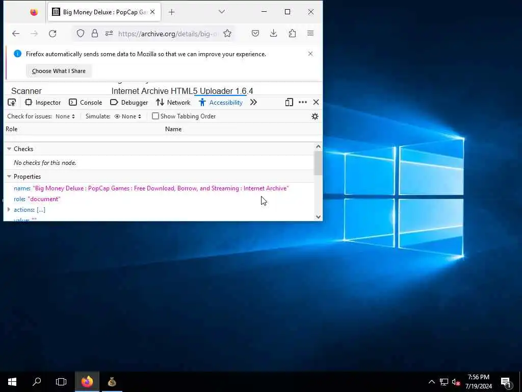The width and height of the screenshot is (522, 392).
Task: Open the Windows Start menu
Action: point(12,382)
